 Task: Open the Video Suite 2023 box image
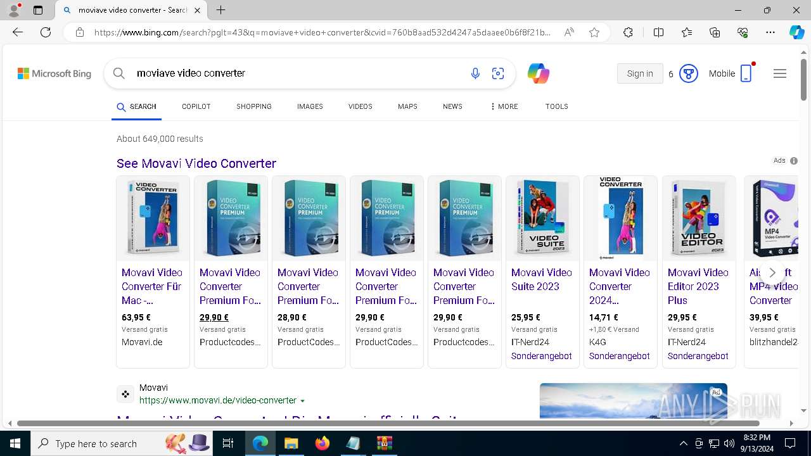(542, 218)
